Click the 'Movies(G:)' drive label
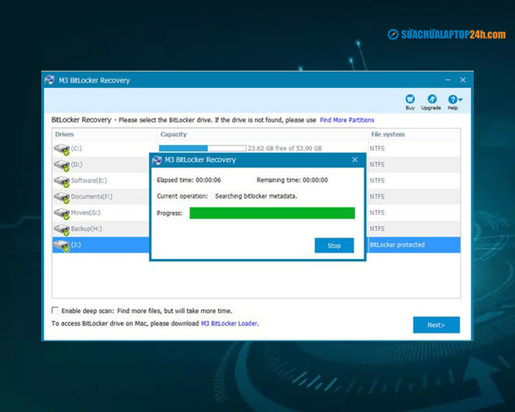The width and height of the screenshot is (515, 412). [x=86, y=213]
